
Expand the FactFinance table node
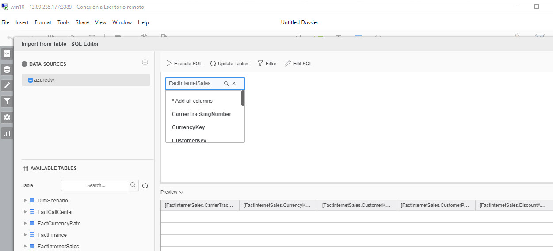tap(26, 235)
